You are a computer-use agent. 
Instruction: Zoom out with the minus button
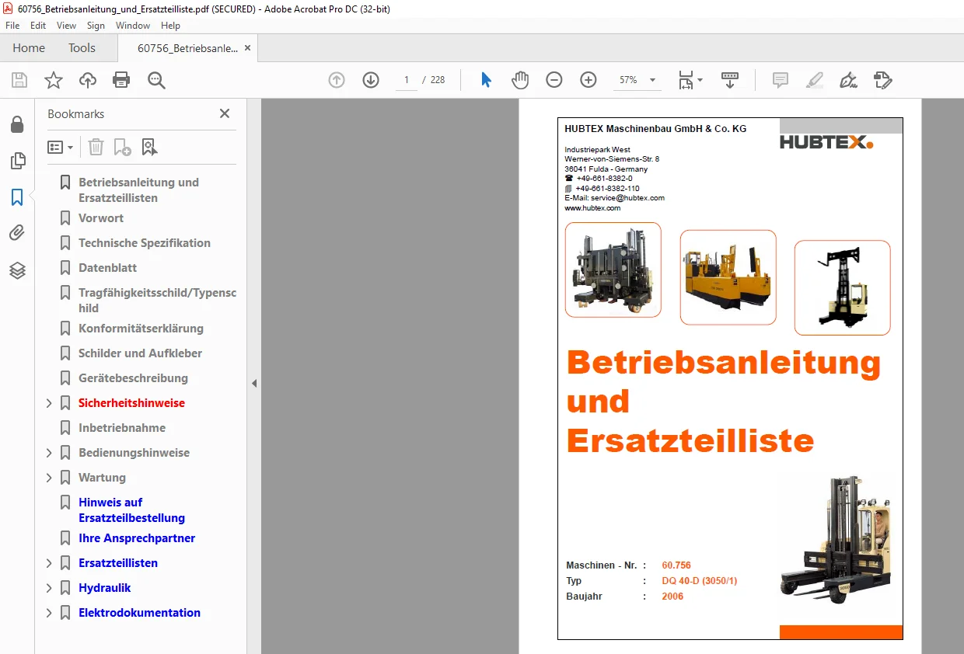point(554,80)
